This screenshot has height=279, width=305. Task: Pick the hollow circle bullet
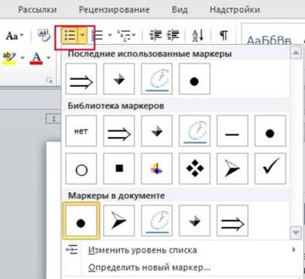click(81, 168)
